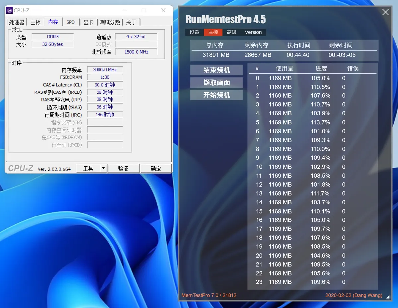
Task: Click the 101.0% progress in row 6
Action: (x=320, y=131)
